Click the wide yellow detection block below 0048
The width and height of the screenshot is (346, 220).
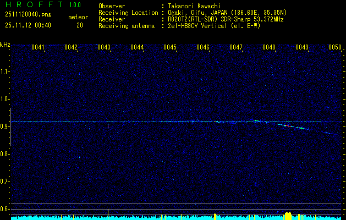pos(288,216)
